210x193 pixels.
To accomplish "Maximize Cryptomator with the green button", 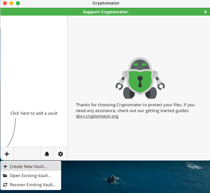I will pos(18,3).
